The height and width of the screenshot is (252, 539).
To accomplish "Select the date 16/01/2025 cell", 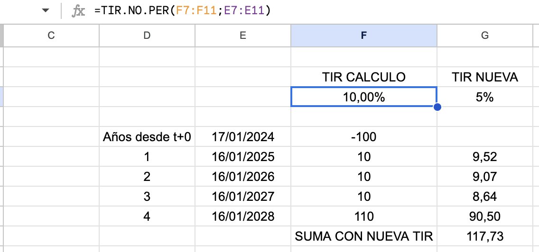I will [x=242, y=157].
